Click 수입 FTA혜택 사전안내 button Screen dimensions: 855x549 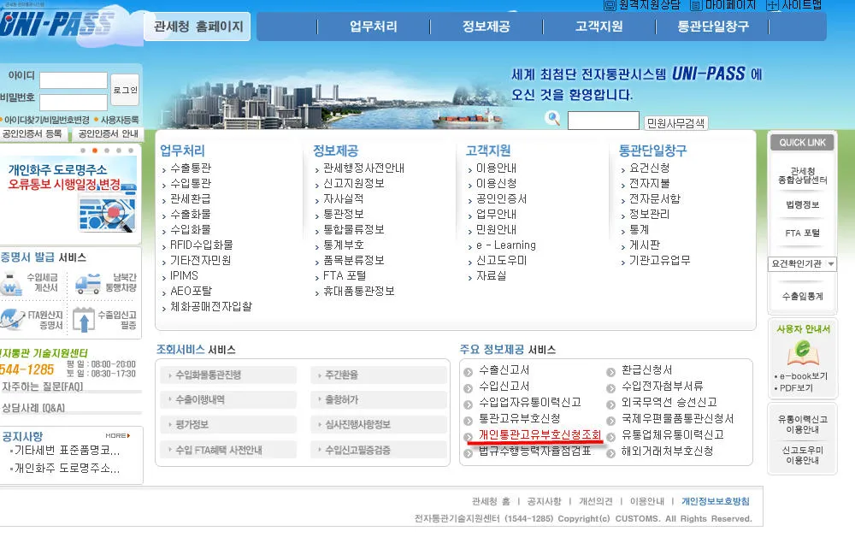(229, 450)
